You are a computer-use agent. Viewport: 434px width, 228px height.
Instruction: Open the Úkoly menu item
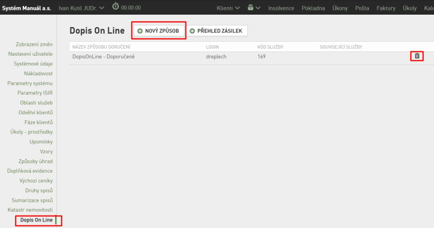410,8
